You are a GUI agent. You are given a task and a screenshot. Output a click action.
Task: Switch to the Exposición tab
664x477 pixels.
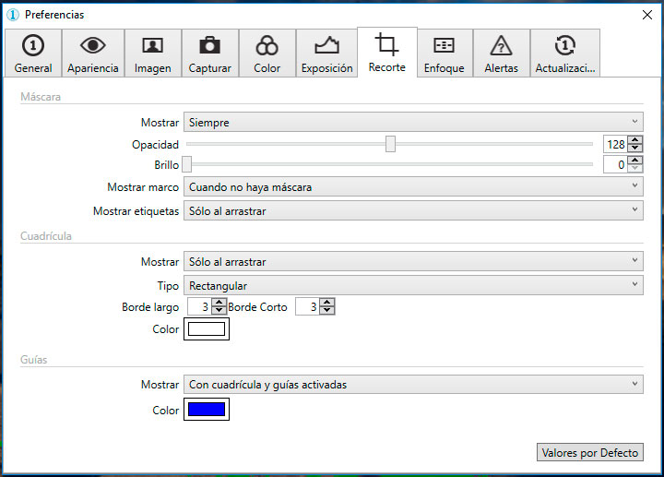point(326,54)
